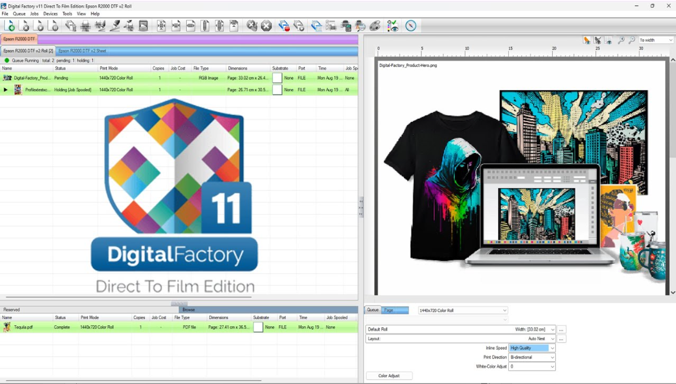
Task: Toggle the grid preview eye icon
Action: 608,40
